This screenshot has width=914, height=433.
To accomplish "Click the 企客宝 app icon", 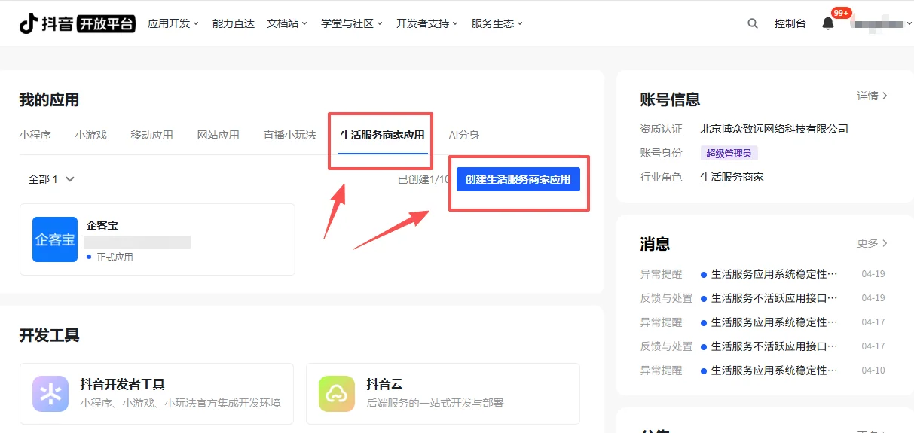I will click(55, 239).
